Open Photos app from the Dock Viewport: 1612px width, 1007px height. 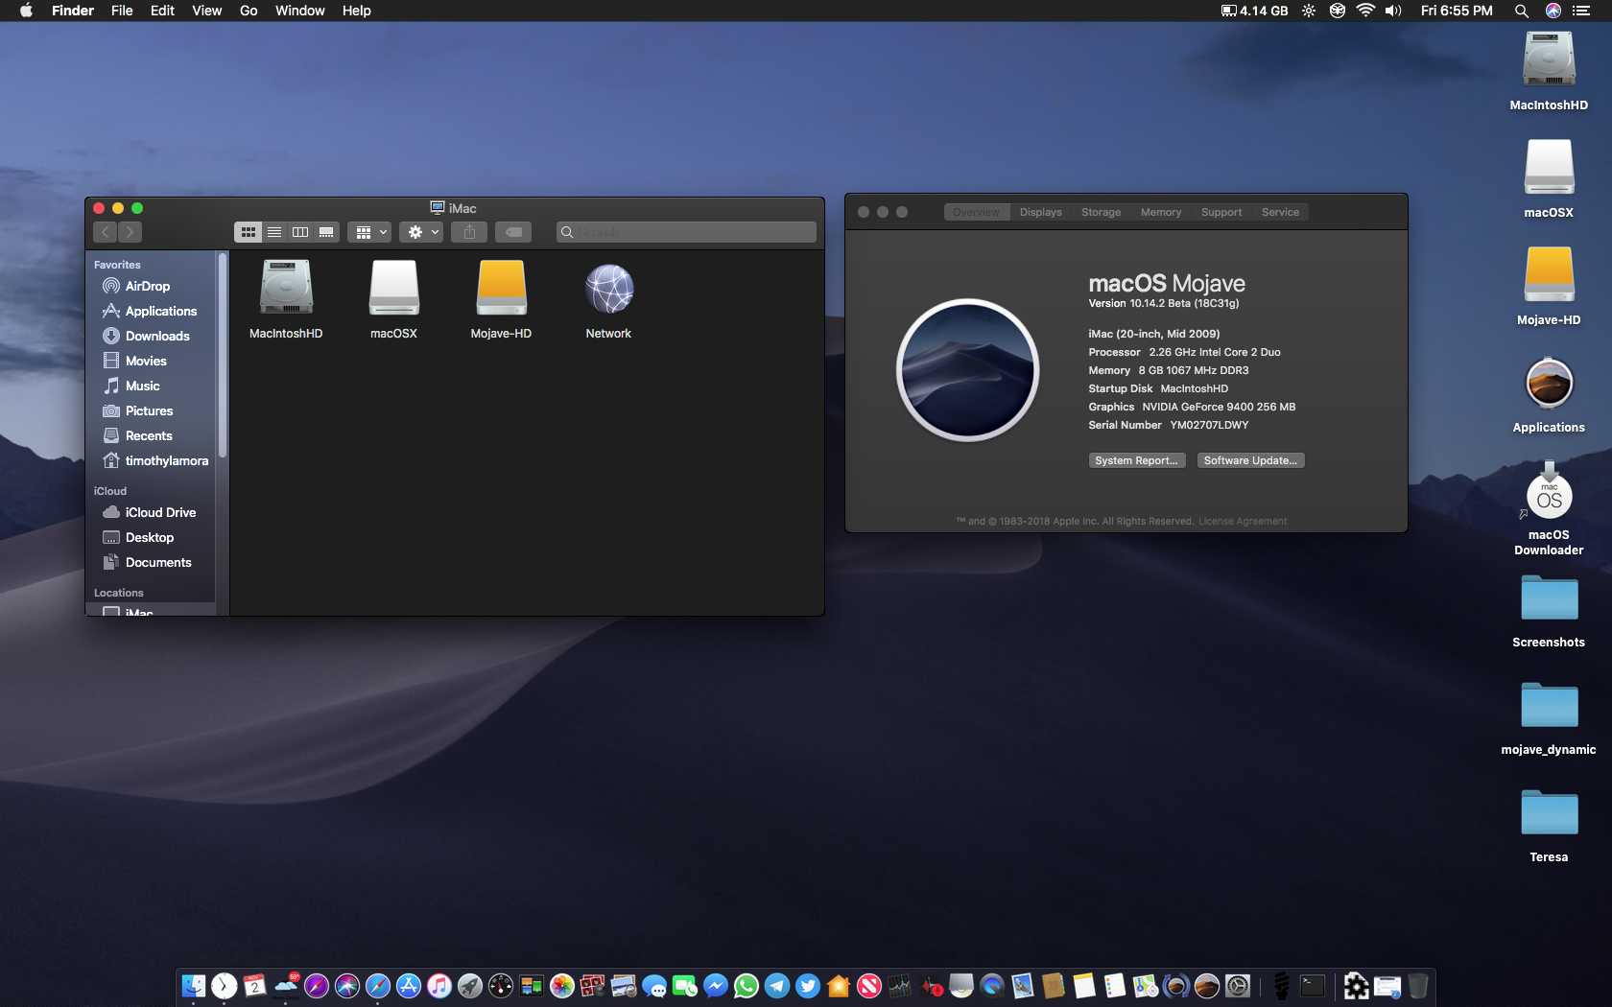pyautogui.click(x=562, y=986)
